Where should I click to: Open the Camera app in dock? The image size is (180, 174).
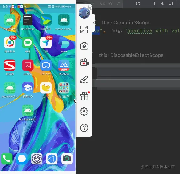click(x=67, y=159)
